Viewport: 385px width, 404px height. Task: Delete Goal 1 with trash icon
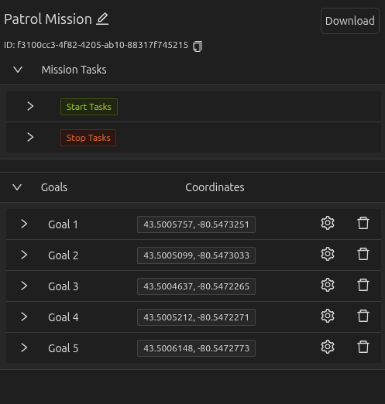[363, 223]
